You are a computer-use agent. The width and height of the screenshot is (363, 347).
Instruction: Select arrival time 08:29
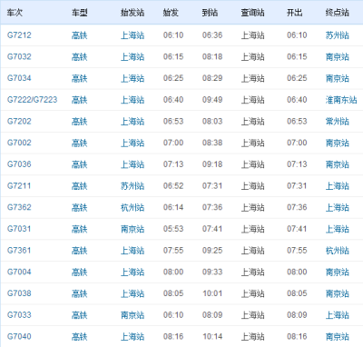(212, 78)
